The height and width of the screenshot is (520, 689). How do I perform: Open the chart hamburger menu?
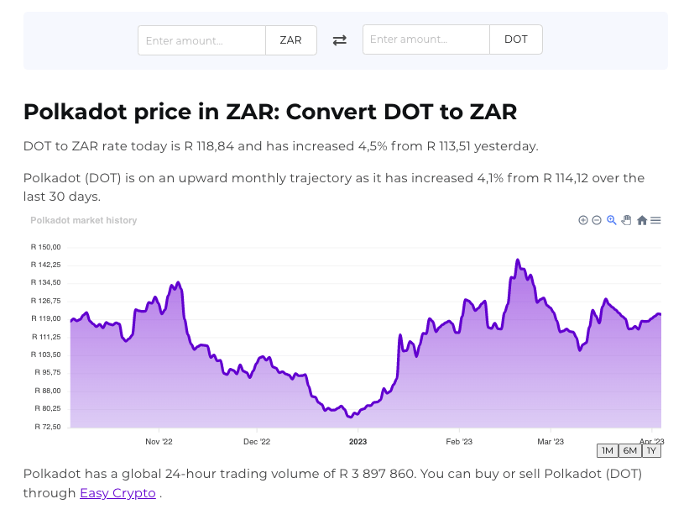(655, 220)
